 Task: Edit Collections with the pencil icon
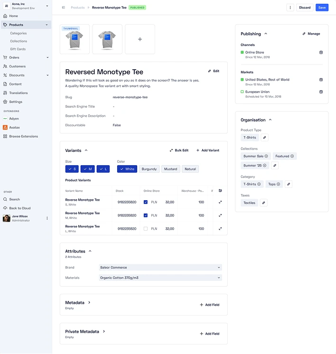point(275,166)
